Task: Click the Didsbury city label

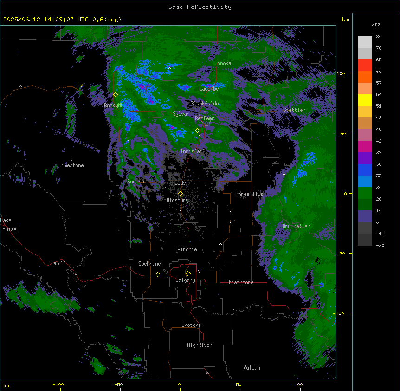Action: tap(178, 200)
